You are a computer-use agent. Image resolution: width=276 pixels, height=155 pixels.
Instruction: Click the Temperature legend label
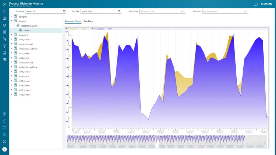(72, 29)
